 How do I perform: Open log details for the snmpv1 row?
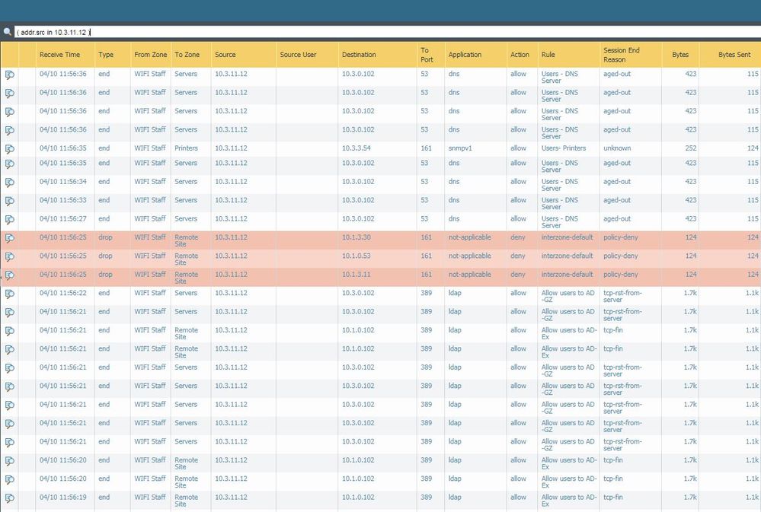tap(10, 149)
